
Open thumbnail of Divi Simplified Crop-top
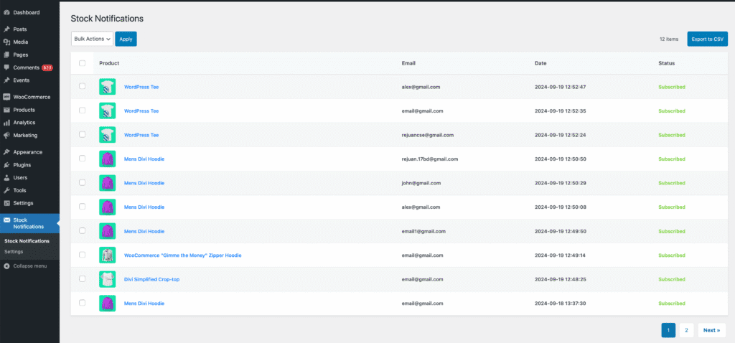[108, 279]
